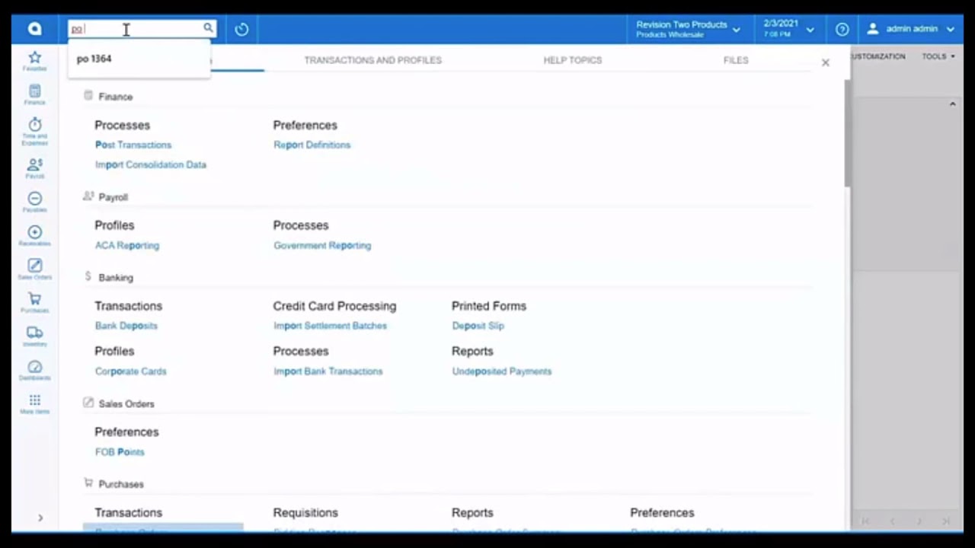Expand the left sidebar arrow
This screenshot has width=975, height=548.
[x=40, y=518]
